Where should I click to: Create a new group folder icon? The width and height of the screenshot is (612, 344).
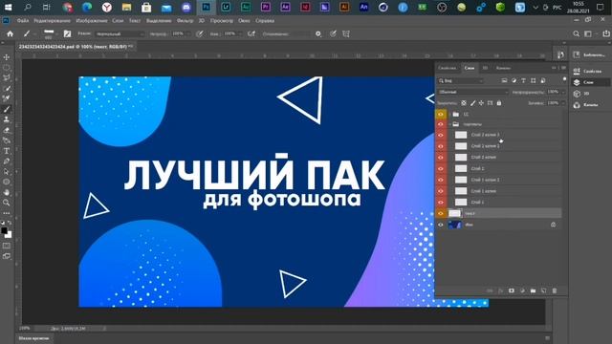[x=533, y=290]
